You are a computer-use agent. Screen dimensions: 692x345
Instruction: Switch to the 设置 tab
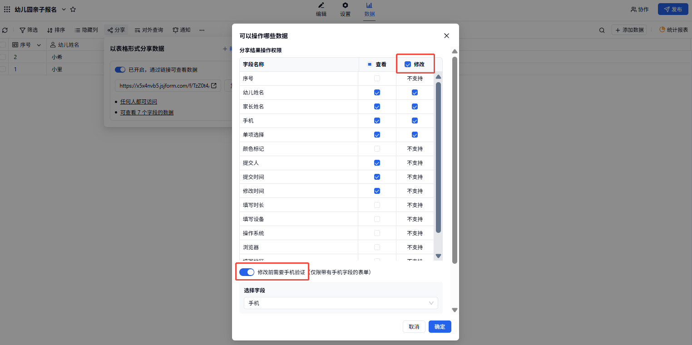345,9
